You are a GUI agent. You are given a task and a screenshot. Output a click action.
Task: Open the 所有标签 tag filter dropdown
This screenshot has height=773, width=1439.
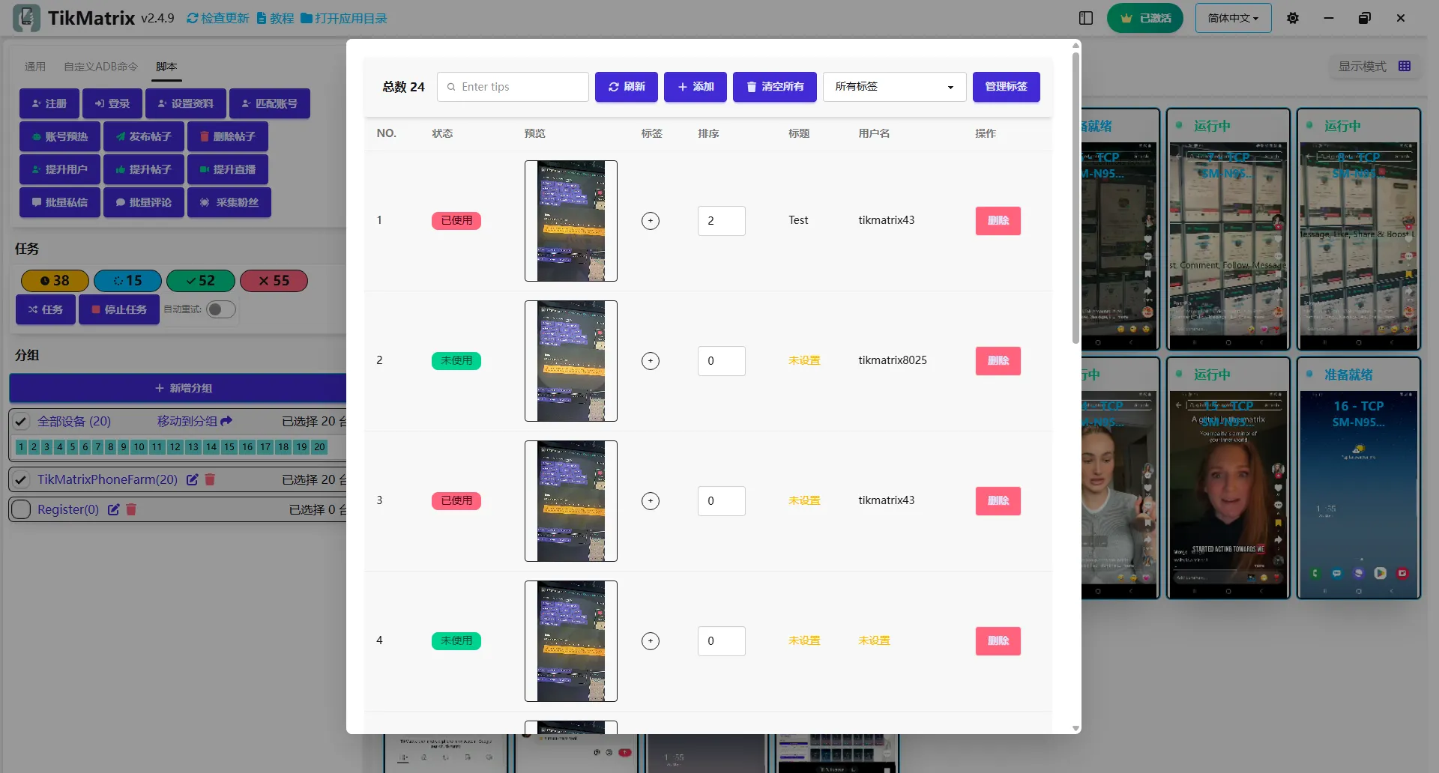click(x=894, y=87)
